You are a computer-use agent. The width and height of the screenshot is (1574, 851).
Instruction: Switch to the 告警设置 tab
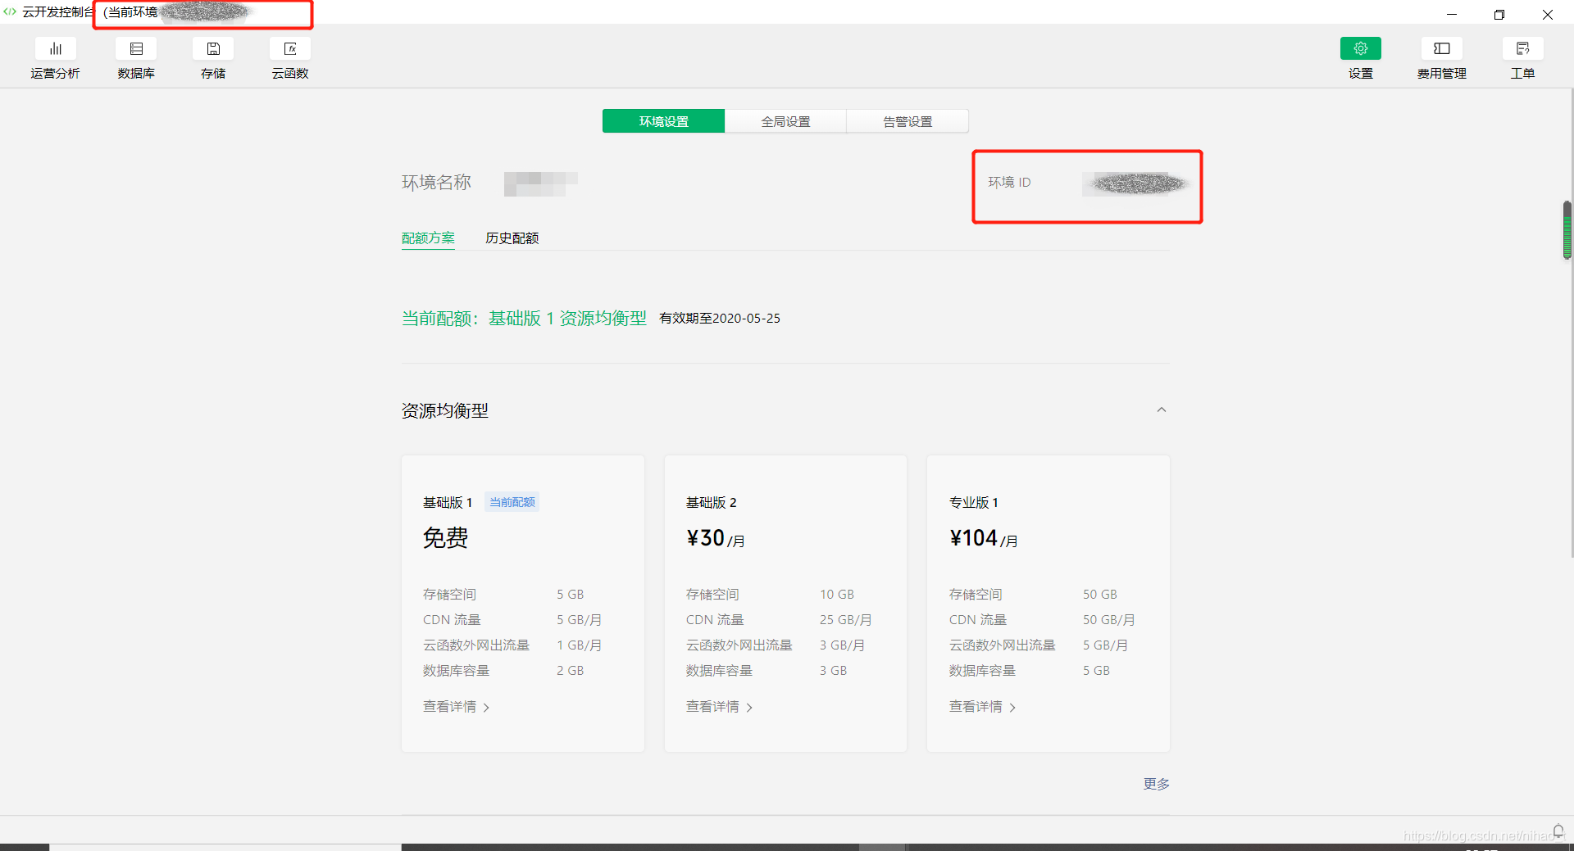[907, 120]
